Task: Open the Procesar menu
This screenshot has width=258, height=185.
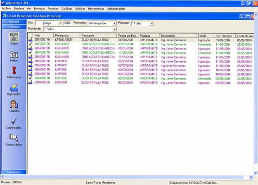Action: click(x=53, y=9)
